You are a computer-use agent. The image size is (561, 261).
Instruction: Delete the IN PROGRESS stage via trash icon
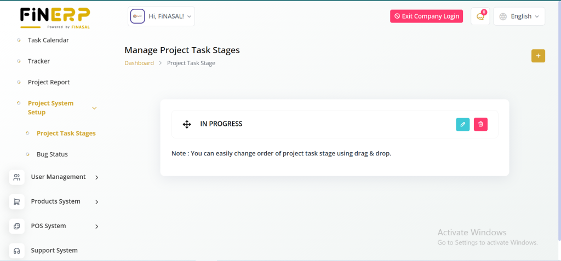pyautogui.click(x=480, y=124)
